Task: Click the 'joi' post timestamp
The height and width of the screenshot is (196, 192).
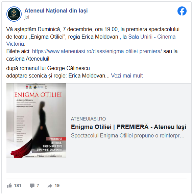Action: coord(27,17)
